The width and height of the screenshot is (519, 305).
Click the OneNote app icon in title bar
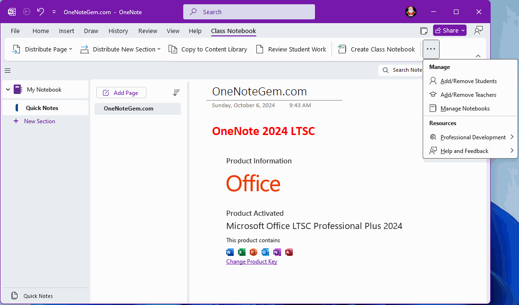pos(12,12)
